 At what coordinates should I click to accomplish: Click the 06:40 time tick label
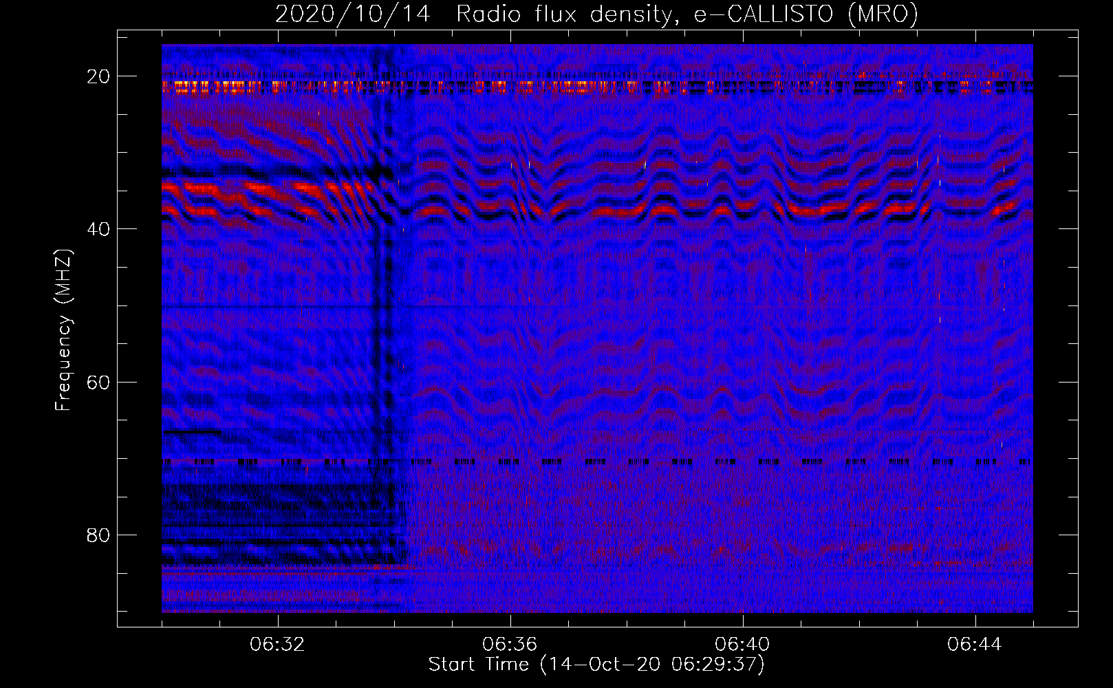pyautogui.click(x=742, y=644)
